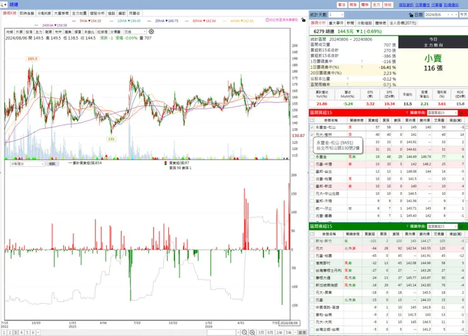
Task: Check the 永豐金-松山 broker row checkbox
Action: coord(312,128)
